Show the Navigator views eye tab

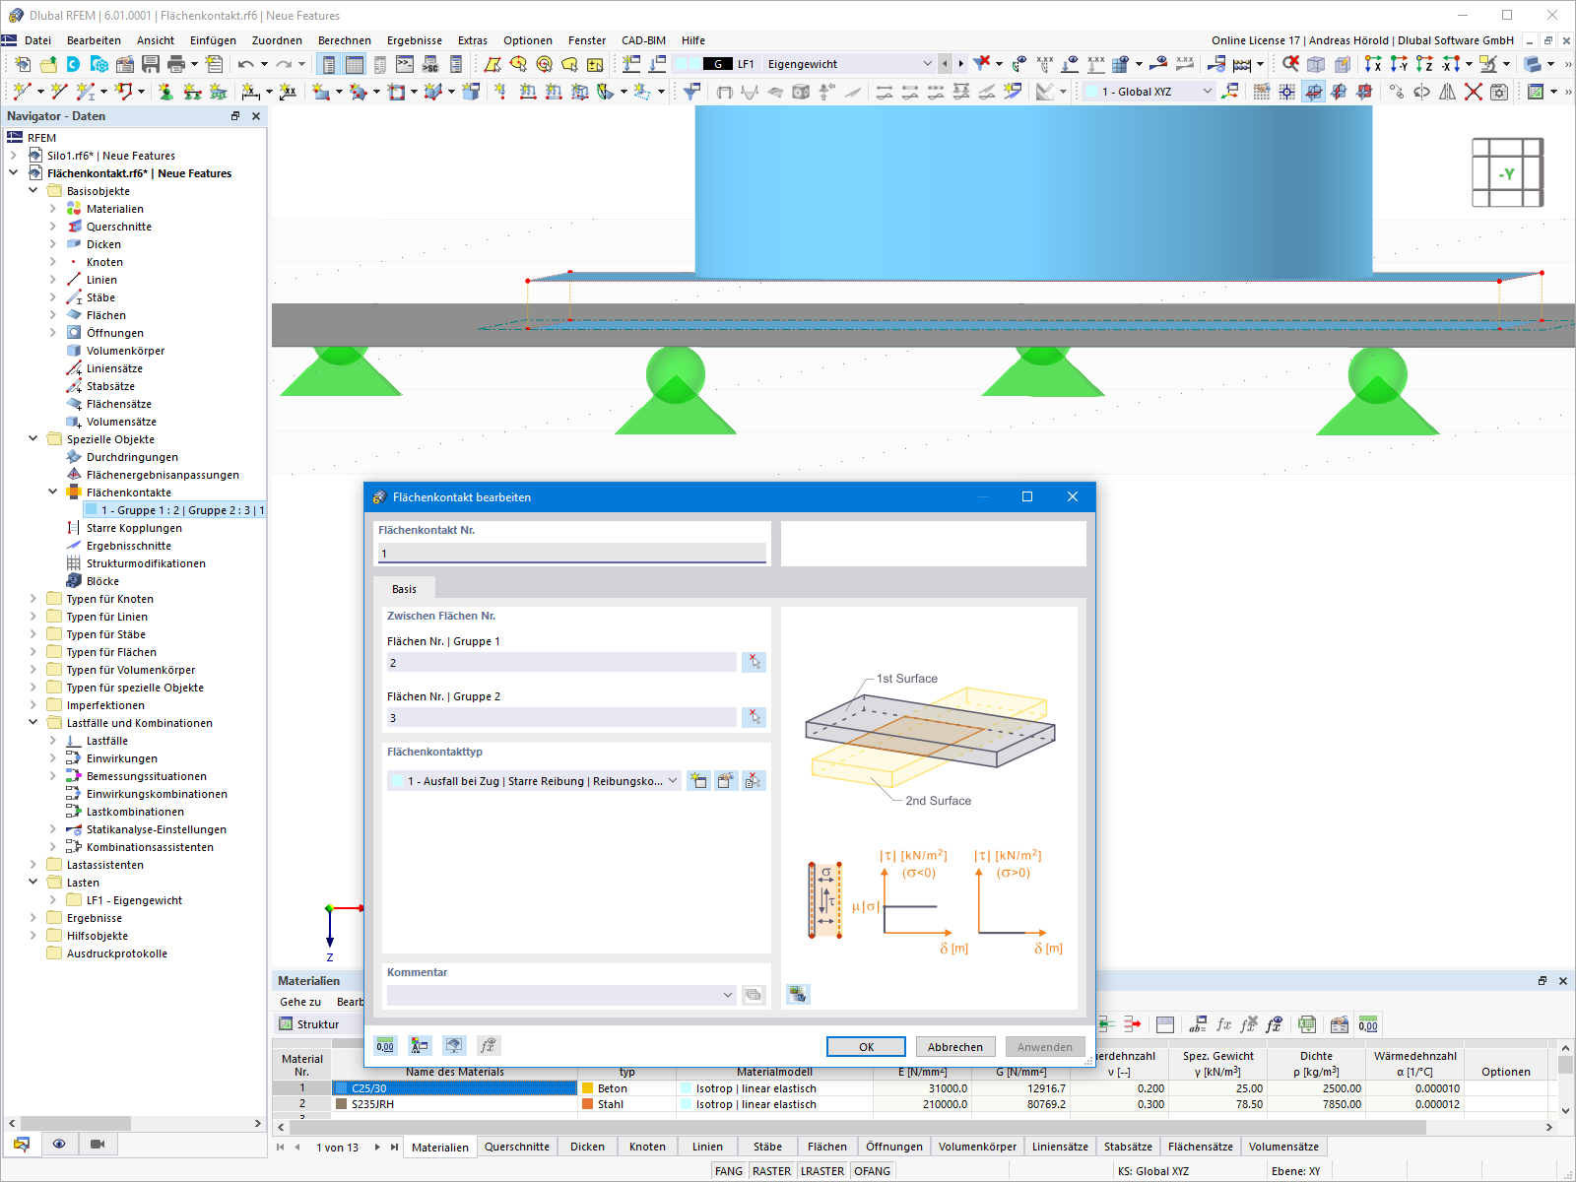point(59,1144)
